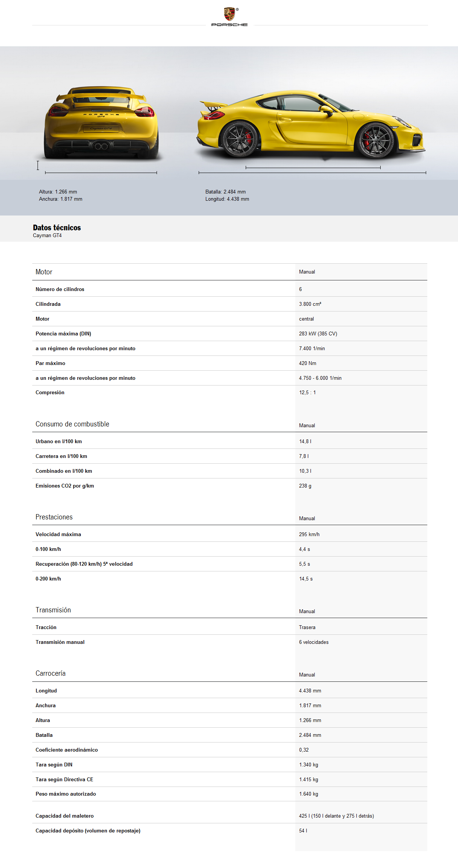This screenshot has width=458, height=859.
Task: Select the 'Anchura: 1.817 mm' caption
Action: pyautogui.click(x=61, y=199)
